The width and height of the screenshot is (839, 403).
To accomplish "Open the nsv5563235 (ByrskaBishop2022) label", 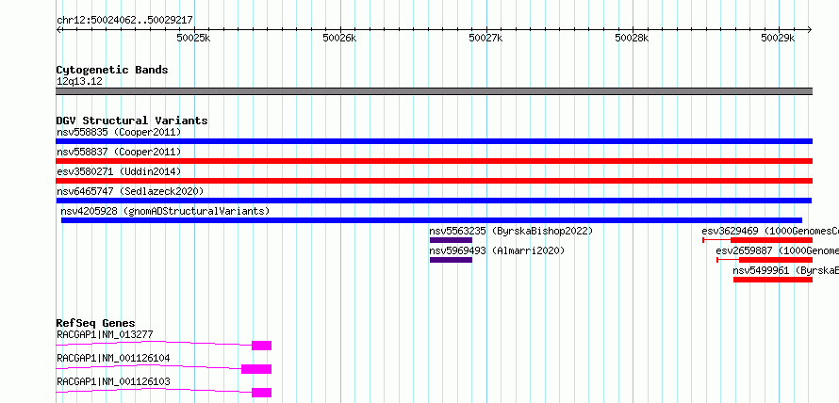I will click(x=512, y=231).
